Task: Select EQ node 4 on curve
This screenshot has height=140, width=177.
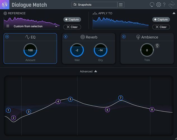Action: point(58,102)
